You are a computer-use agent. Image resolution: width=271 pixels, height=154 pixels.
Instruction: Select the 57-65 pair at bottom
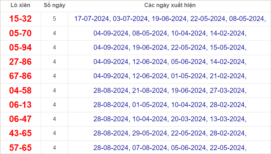click(x=20, y=148)
